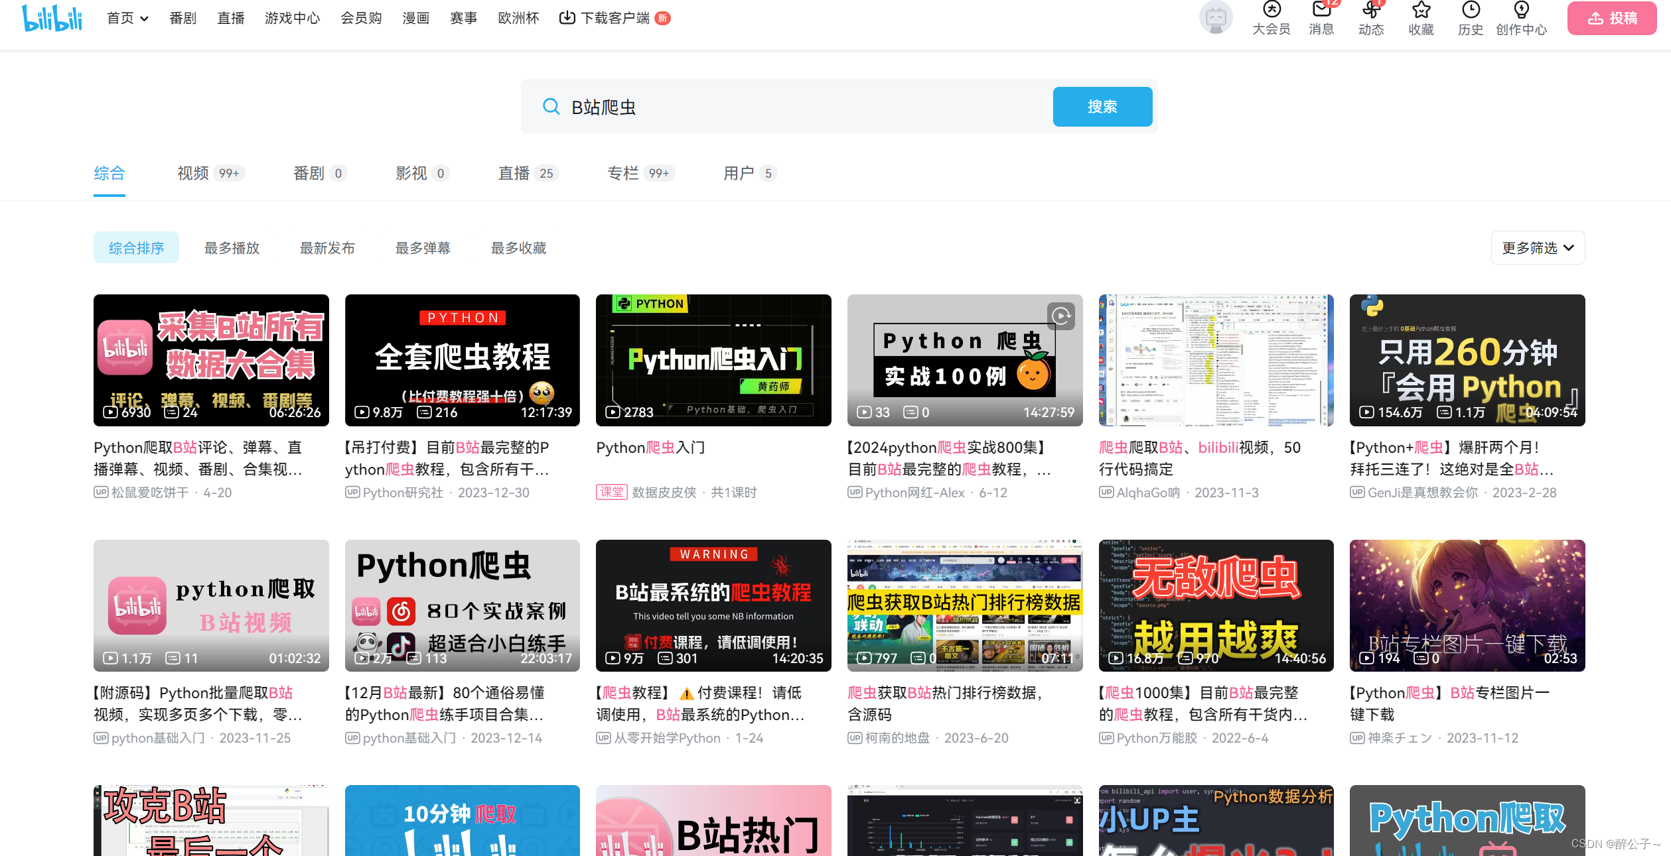Switch to the 专栏 tab
The height and width of the screenshot is (856, 1671).
pos(623,173)
